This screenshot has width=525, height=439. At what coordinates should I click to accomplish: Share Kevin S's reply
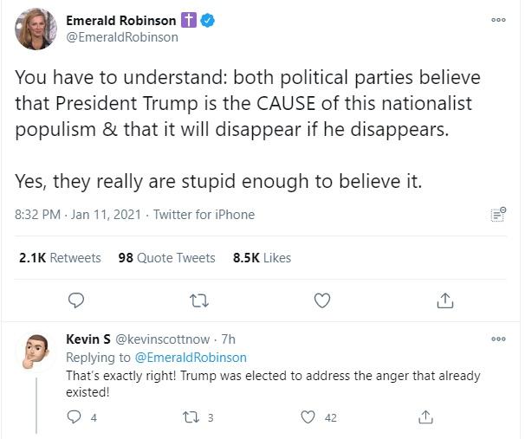pyautogui.click(x=425, y=417)
